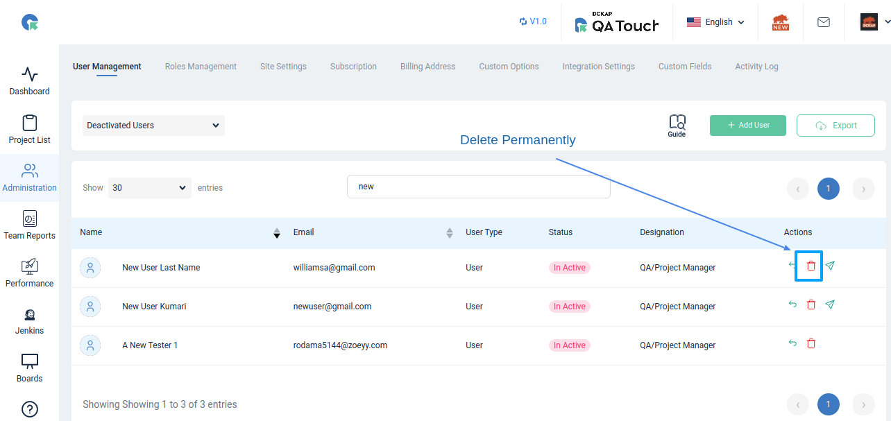Open the Activity Log tab
The height and width of the screenshot is (421, 891).
[756, 67]
